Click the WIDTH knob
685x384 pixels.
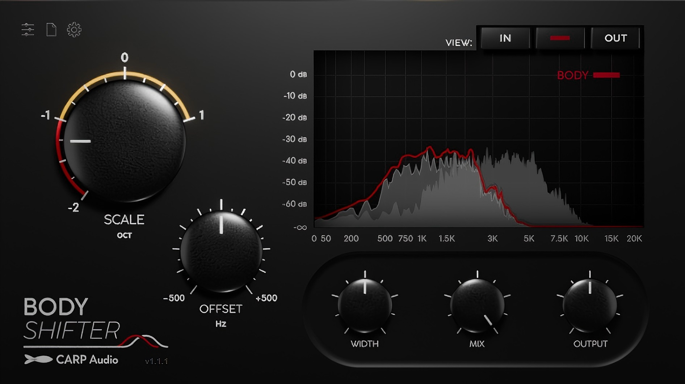365,306
